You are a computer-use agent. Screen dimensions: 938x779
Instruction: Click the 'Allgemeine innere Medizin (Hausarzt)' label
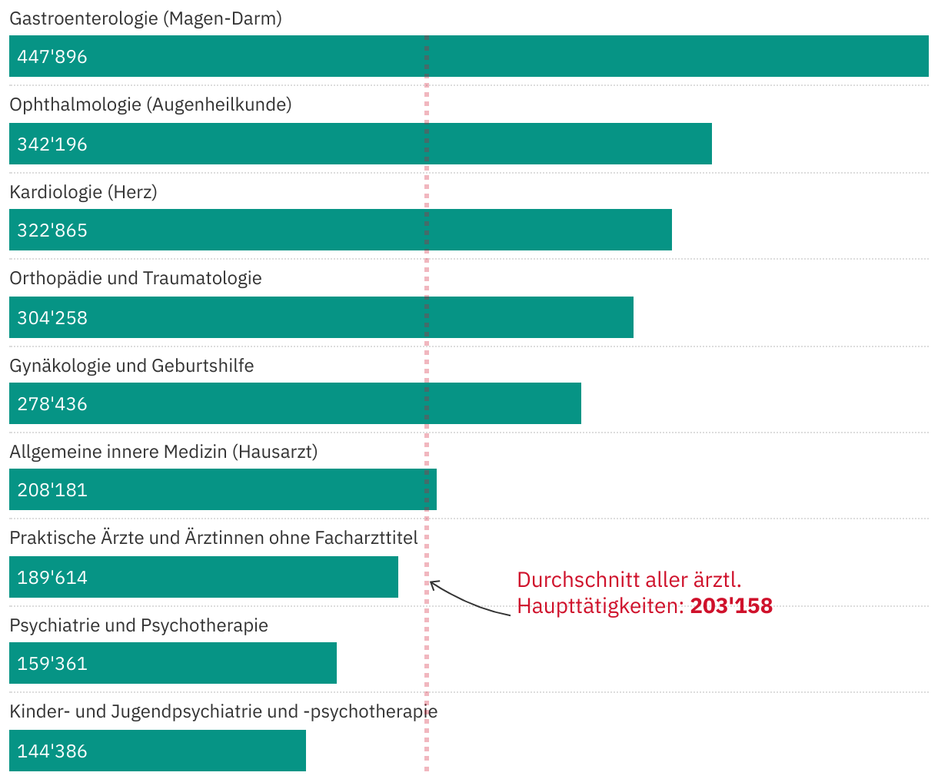pyautogui.click(x=163, y=452)
